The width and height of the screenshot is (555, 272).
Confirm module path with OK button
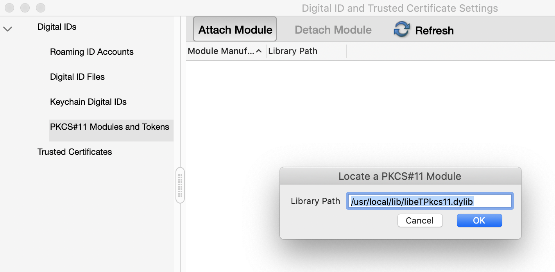(479, 220)
